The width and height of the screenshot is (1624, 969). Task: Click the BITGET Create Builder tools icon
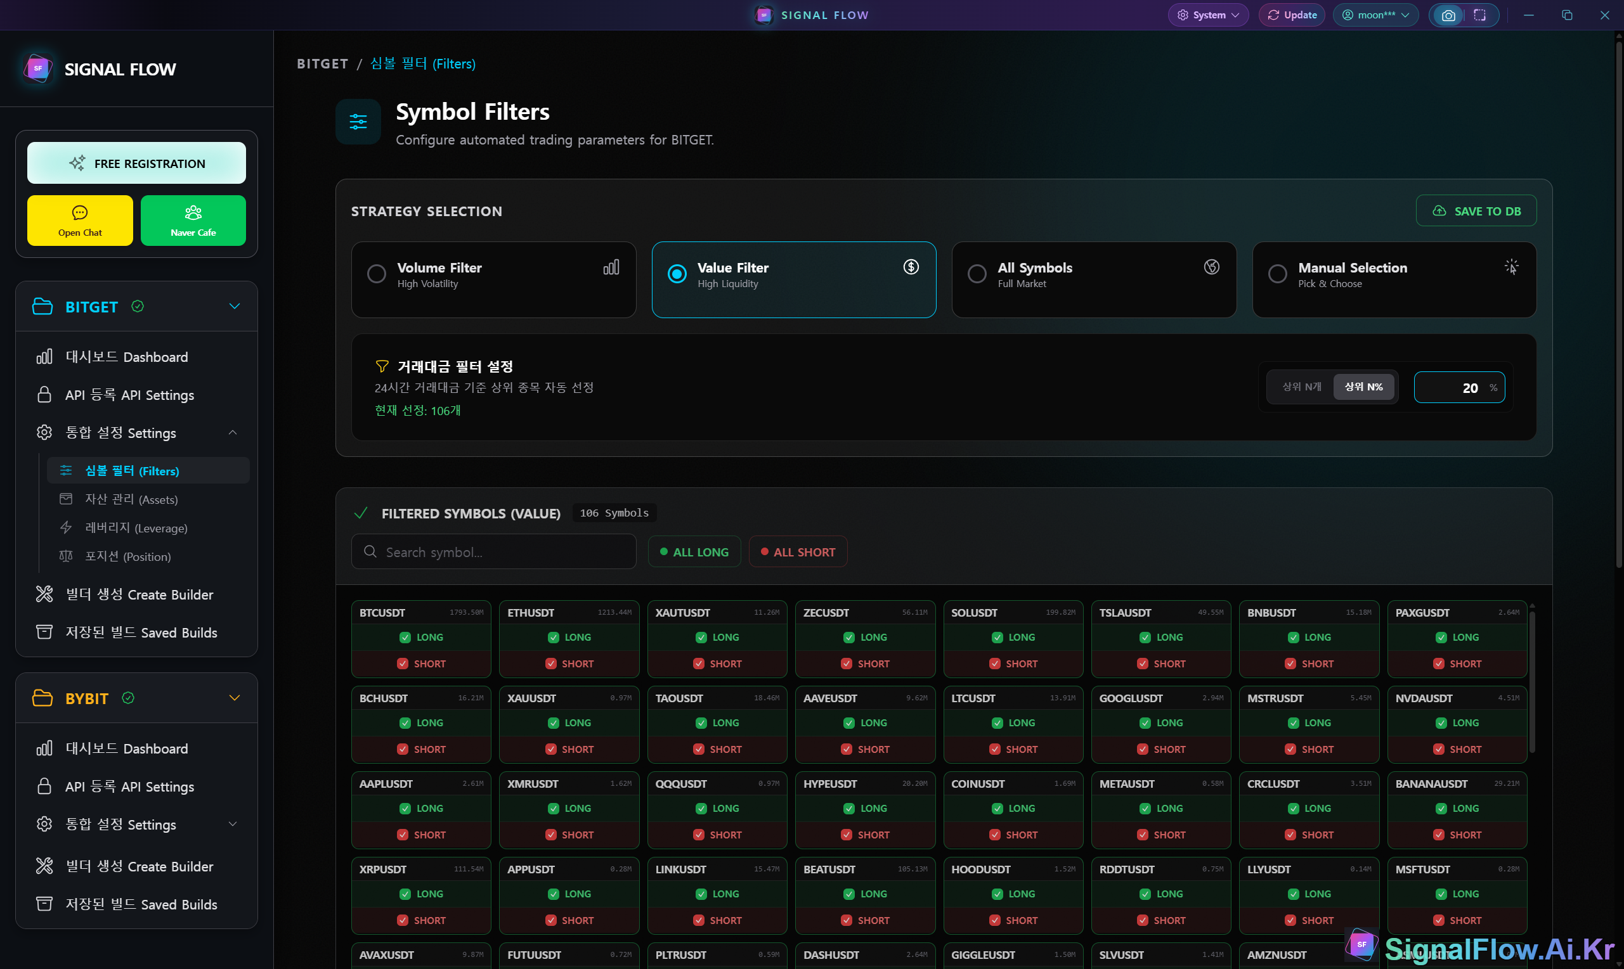pos(44,594)
